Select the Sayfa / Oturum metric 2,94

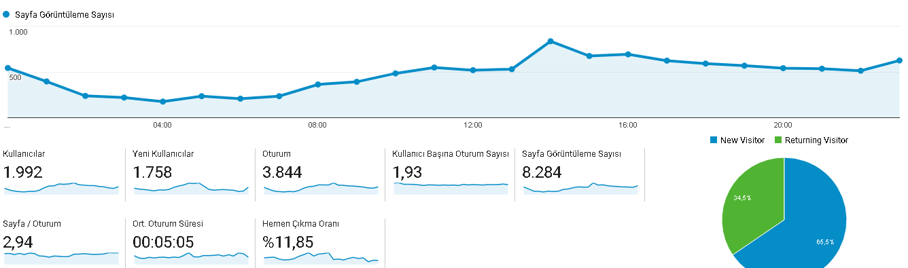tap(18, 242)
